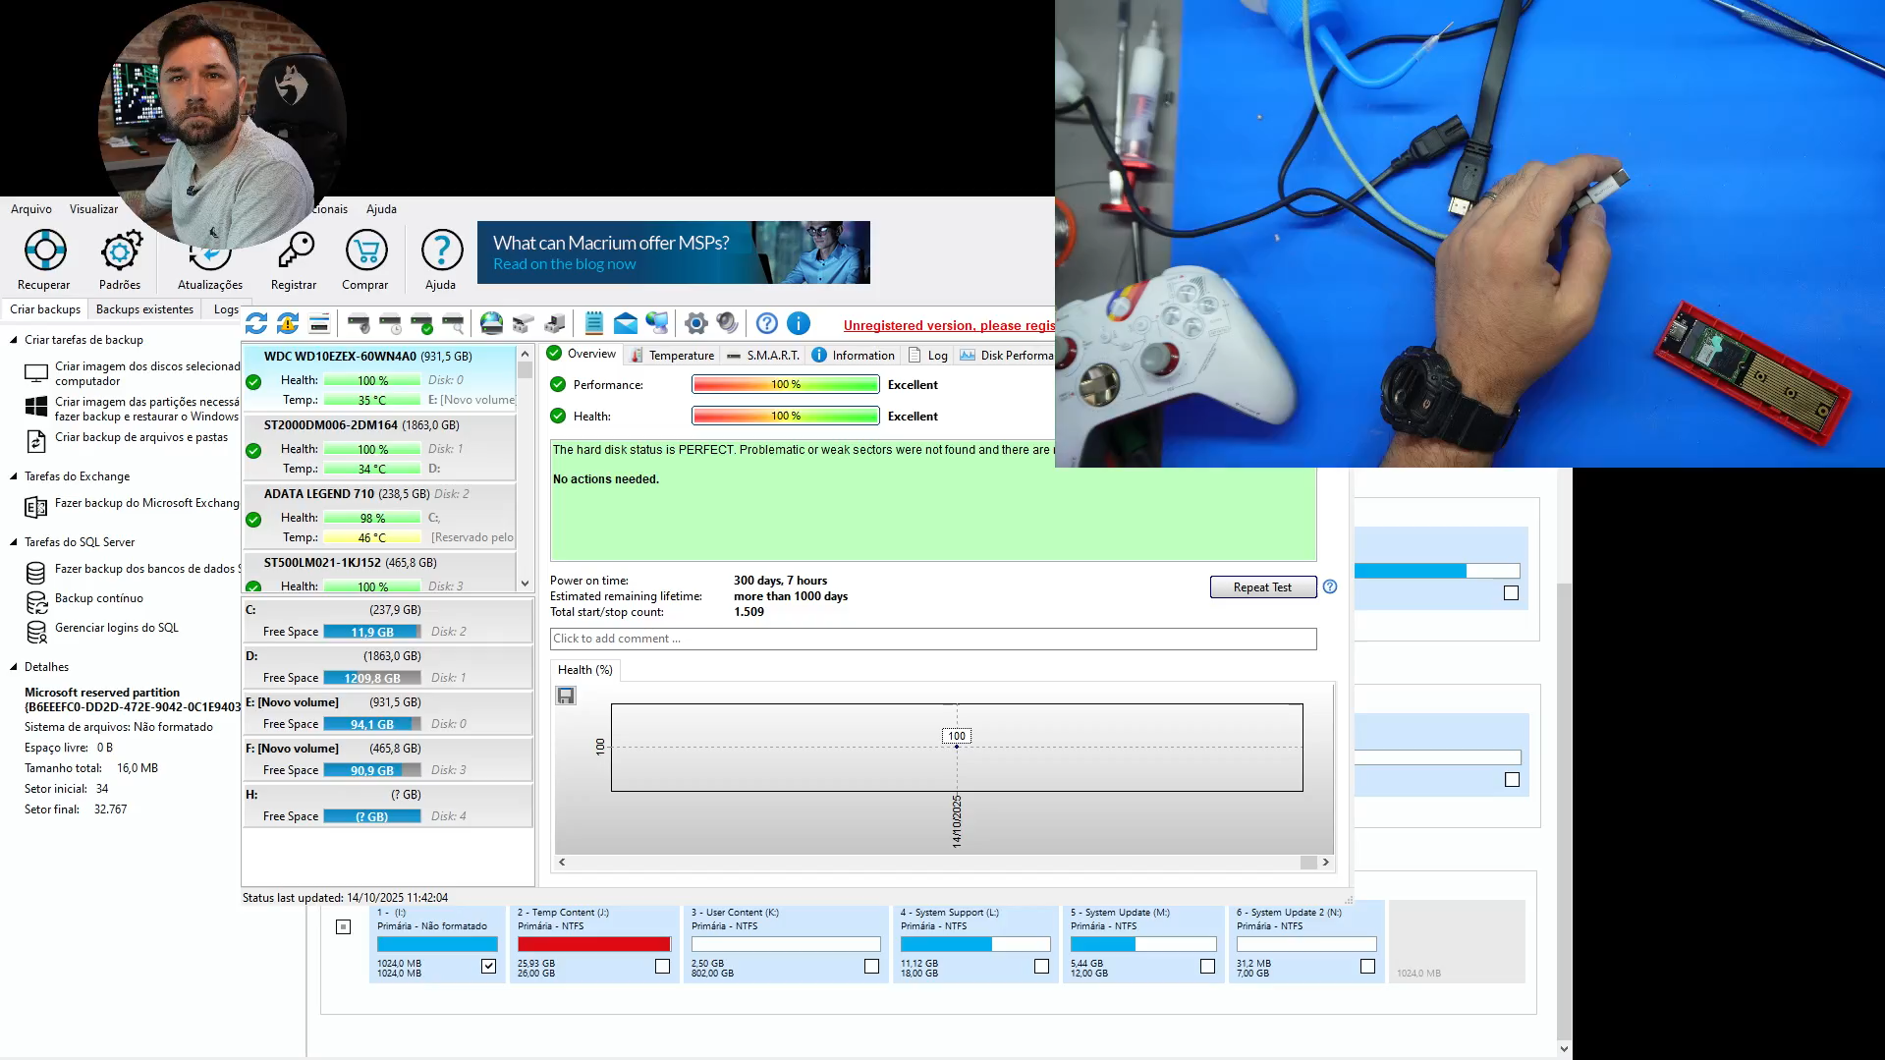The width and height of the screenshot is (1885, 1060).
Task: Open the configuration gear icon in disk toolbar
Action: tap(696, 323)
